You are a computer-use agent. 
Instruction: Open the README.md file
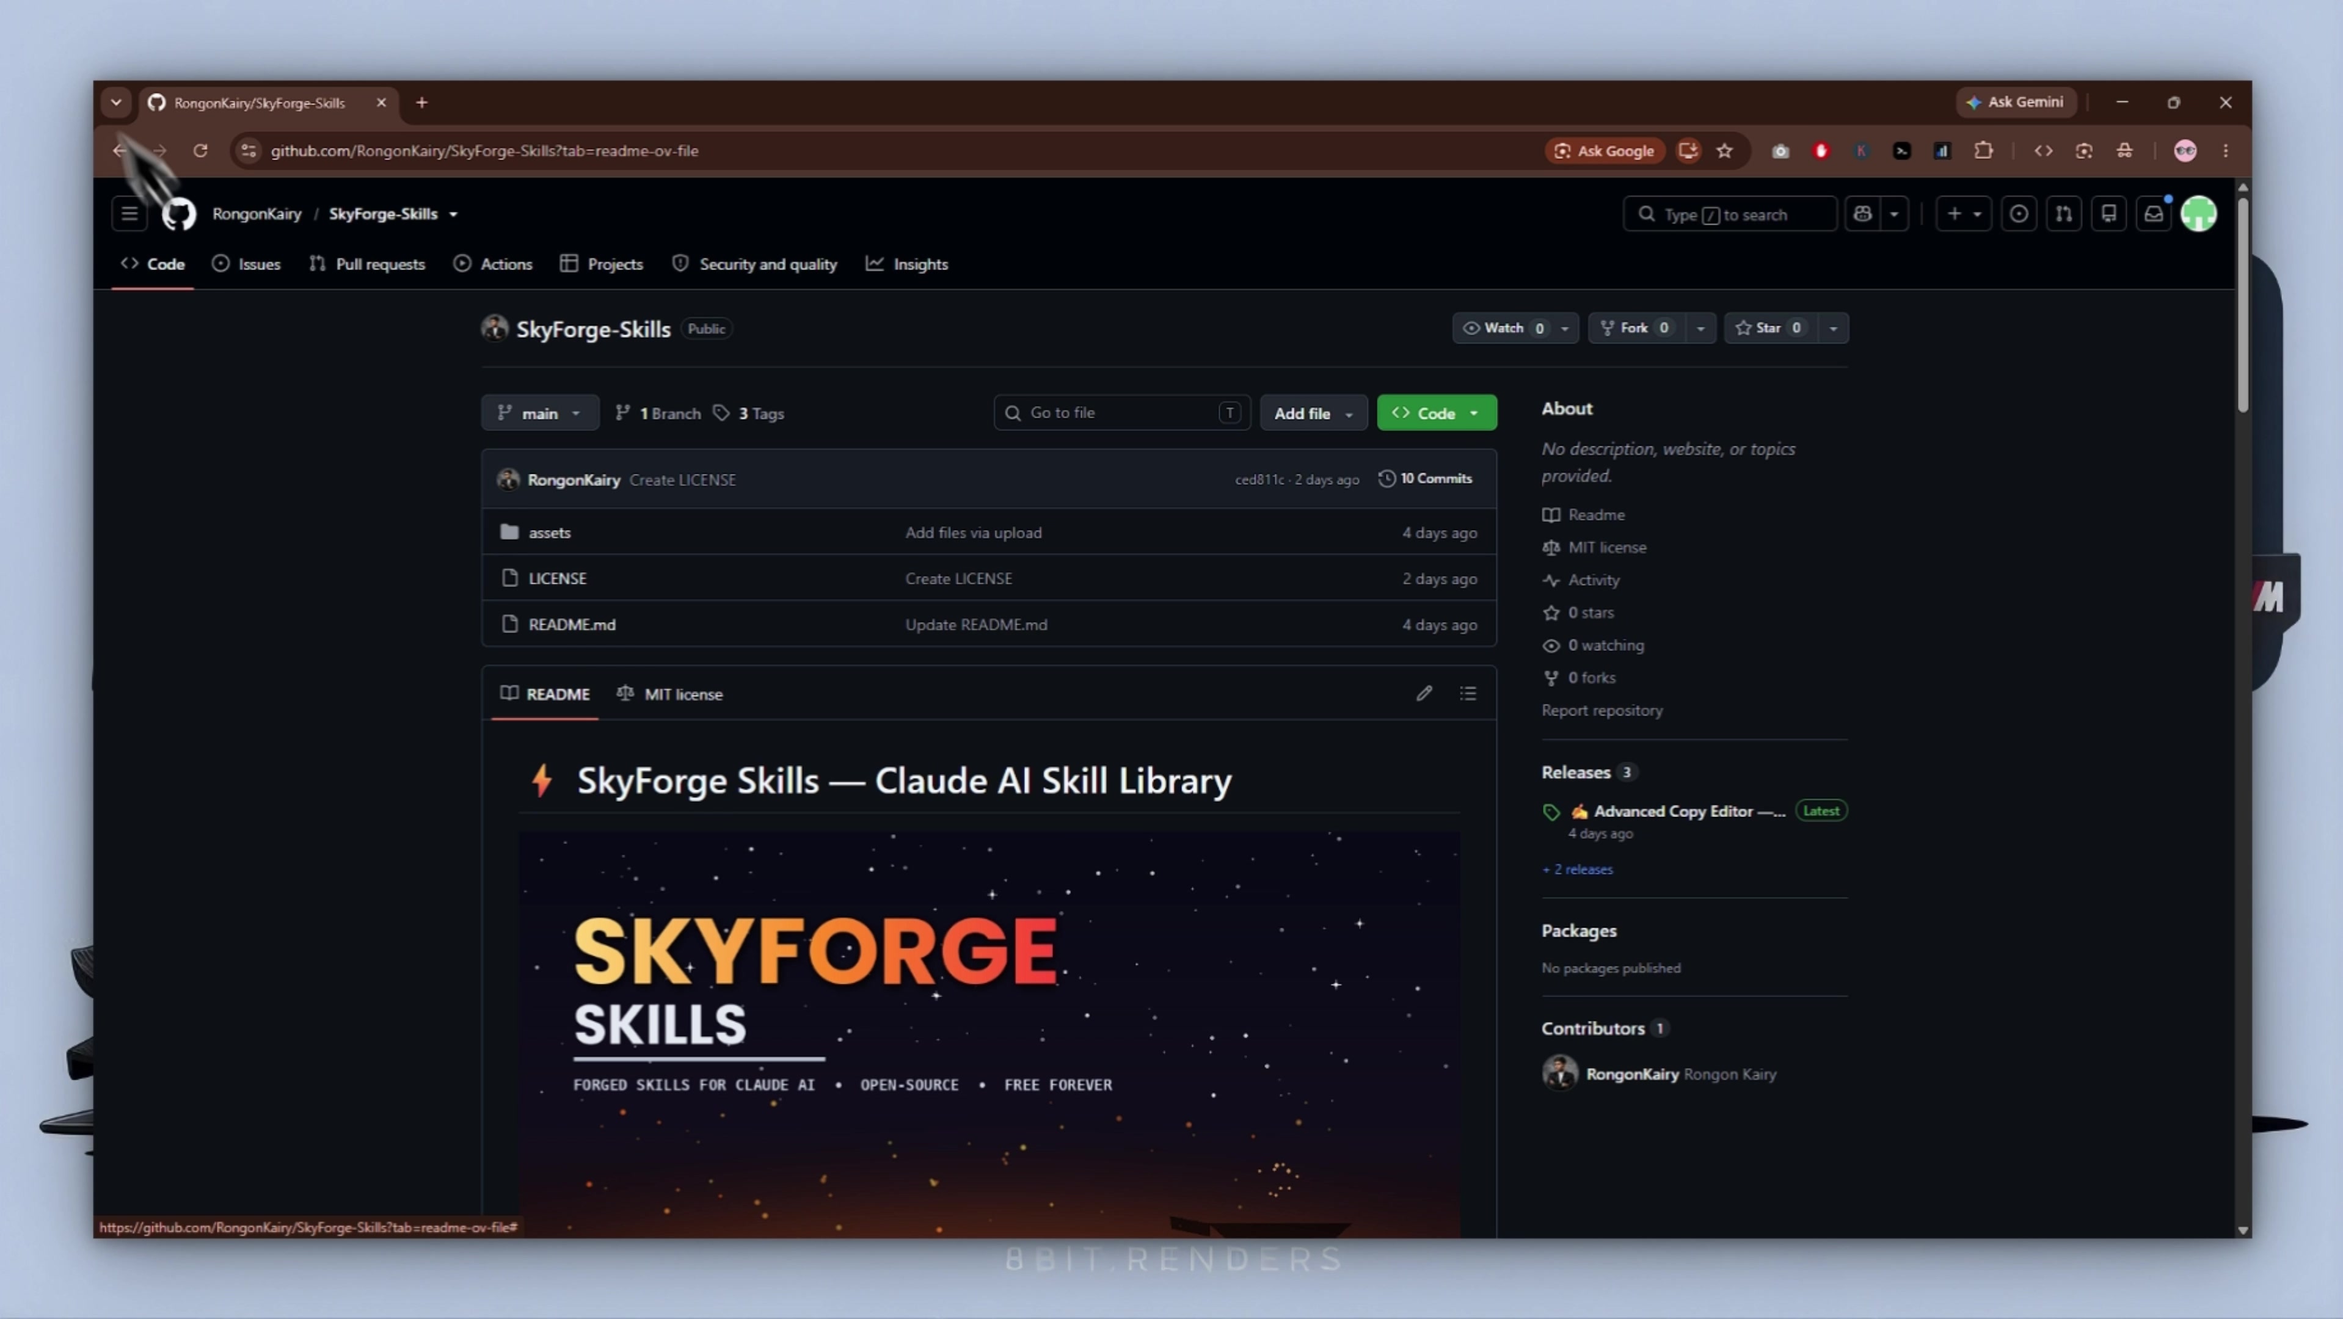click(572, 625)
